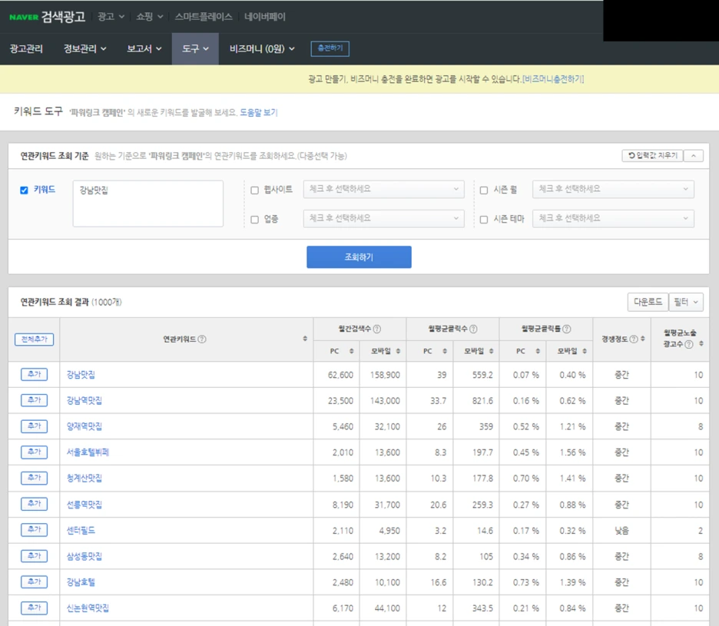Expand the 광고 top dropdown
Screen dimensions: 719x626
[x=111, y=16]
